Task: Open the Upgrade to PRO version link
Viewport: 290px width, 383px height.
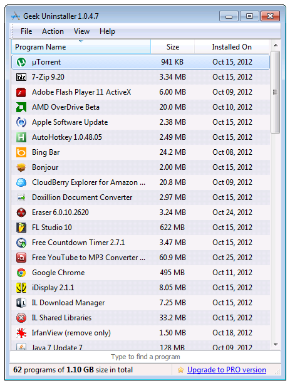Action: [x=227, y=370]
